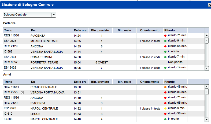The image size is (211, 124).
Task: Open the Bologna Centrale station dropdown
Action: [54, 15]
